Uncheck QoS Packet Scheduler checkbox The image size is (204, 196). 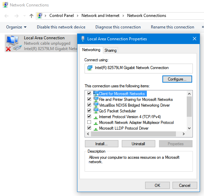89,111
